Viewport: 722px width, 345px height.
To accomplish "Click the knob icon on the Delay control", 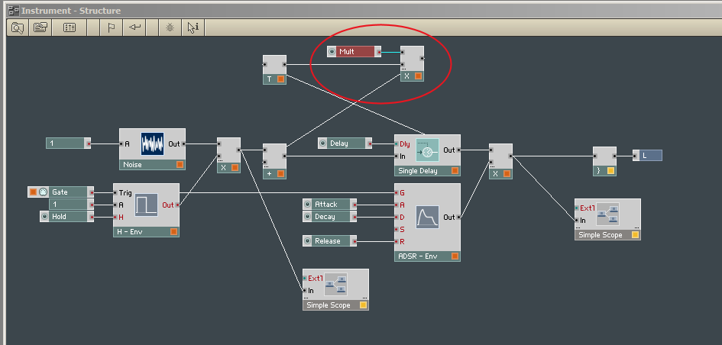I will (x=322, y=143).
